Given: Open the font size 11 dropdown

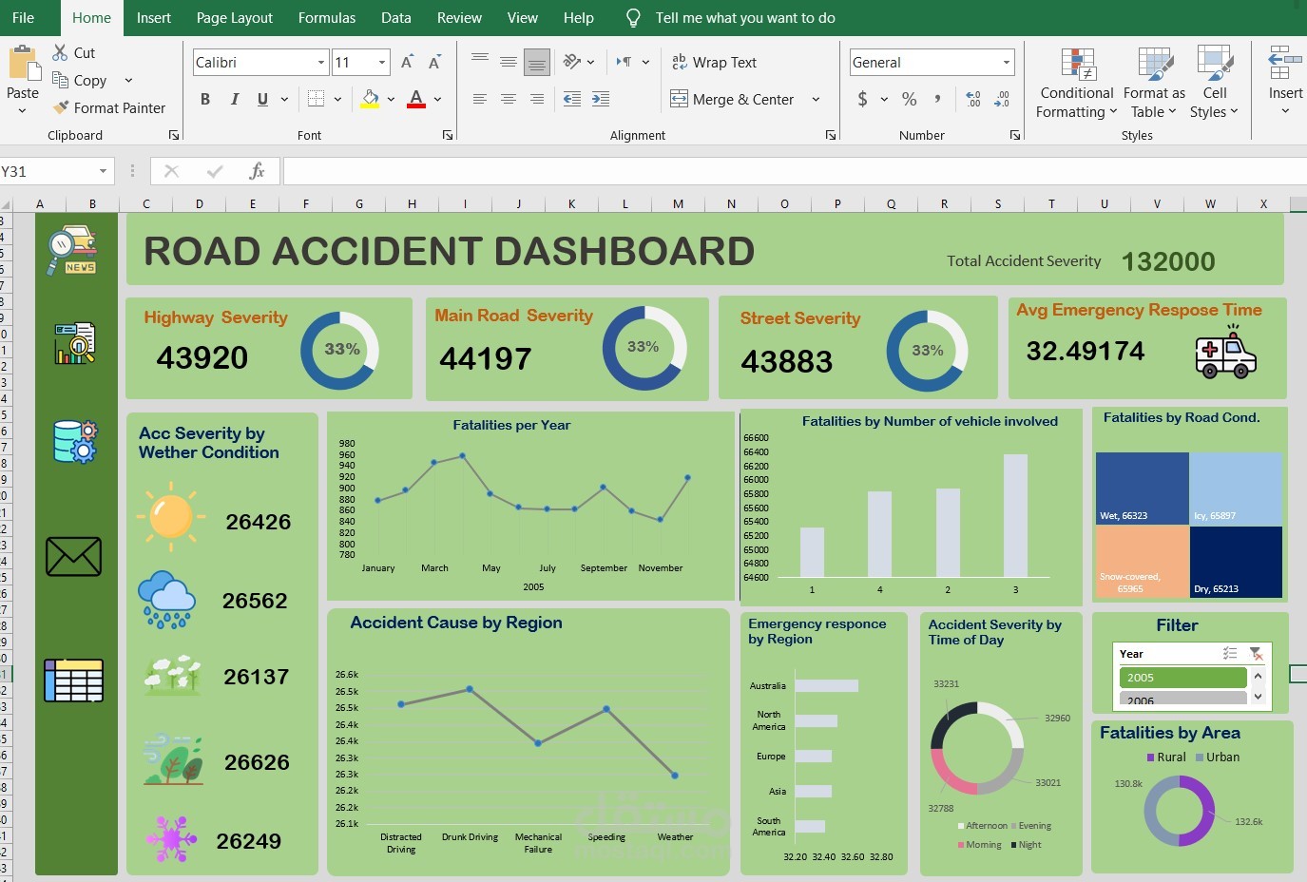Looking at the screenshot, I should coord(382,63).
